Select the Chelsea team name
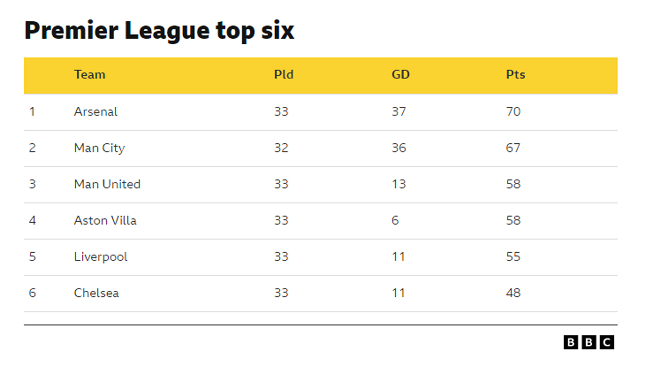Screen dimensions: 650x366 pos(96,293)
